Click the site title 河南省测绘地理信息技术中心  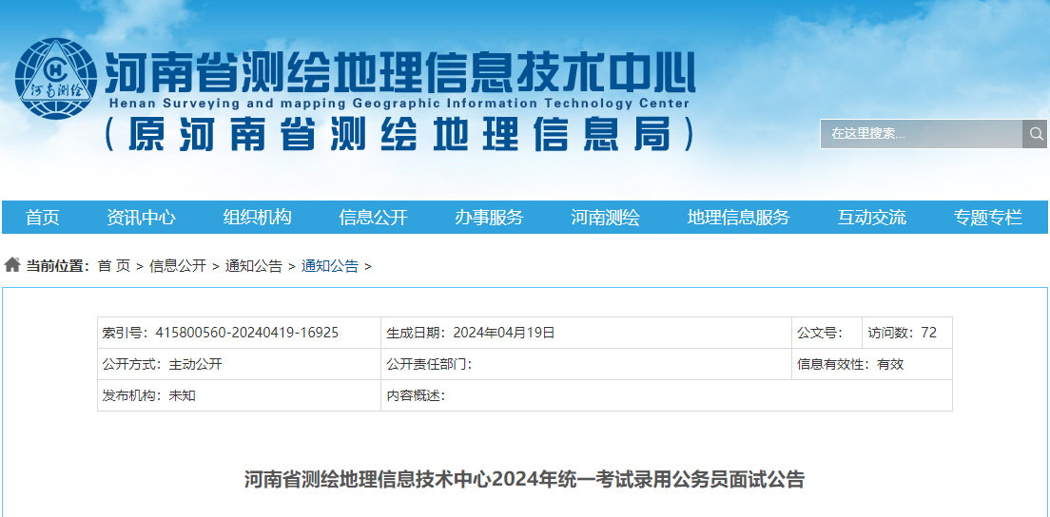(x=399, y=73)
